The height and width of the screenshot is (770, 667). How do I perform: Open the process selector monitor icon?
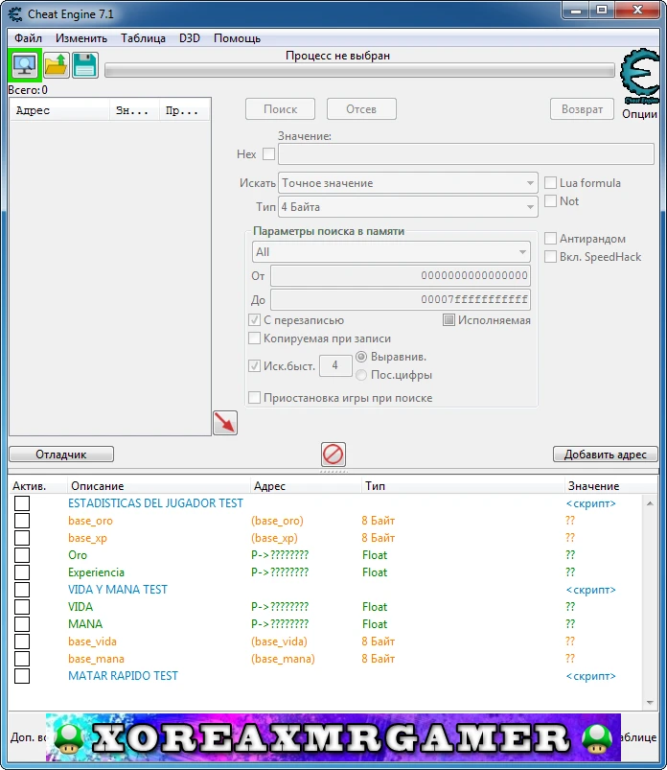coord(25,65)
